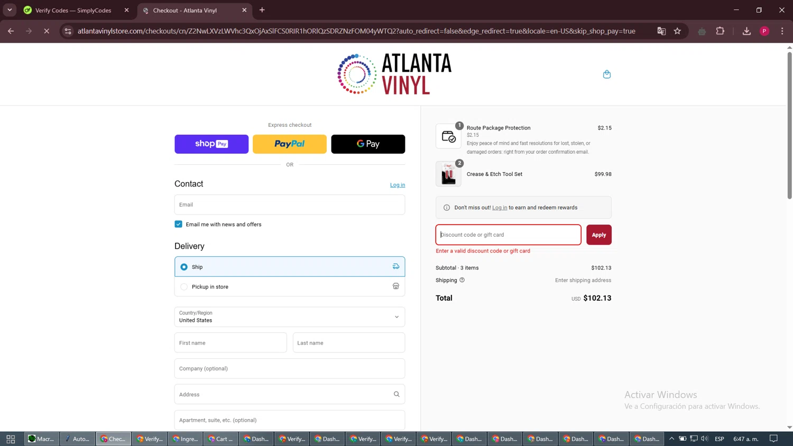Open the Chrome profile avatar
793x446 pixels.
(x=764, y=31)
